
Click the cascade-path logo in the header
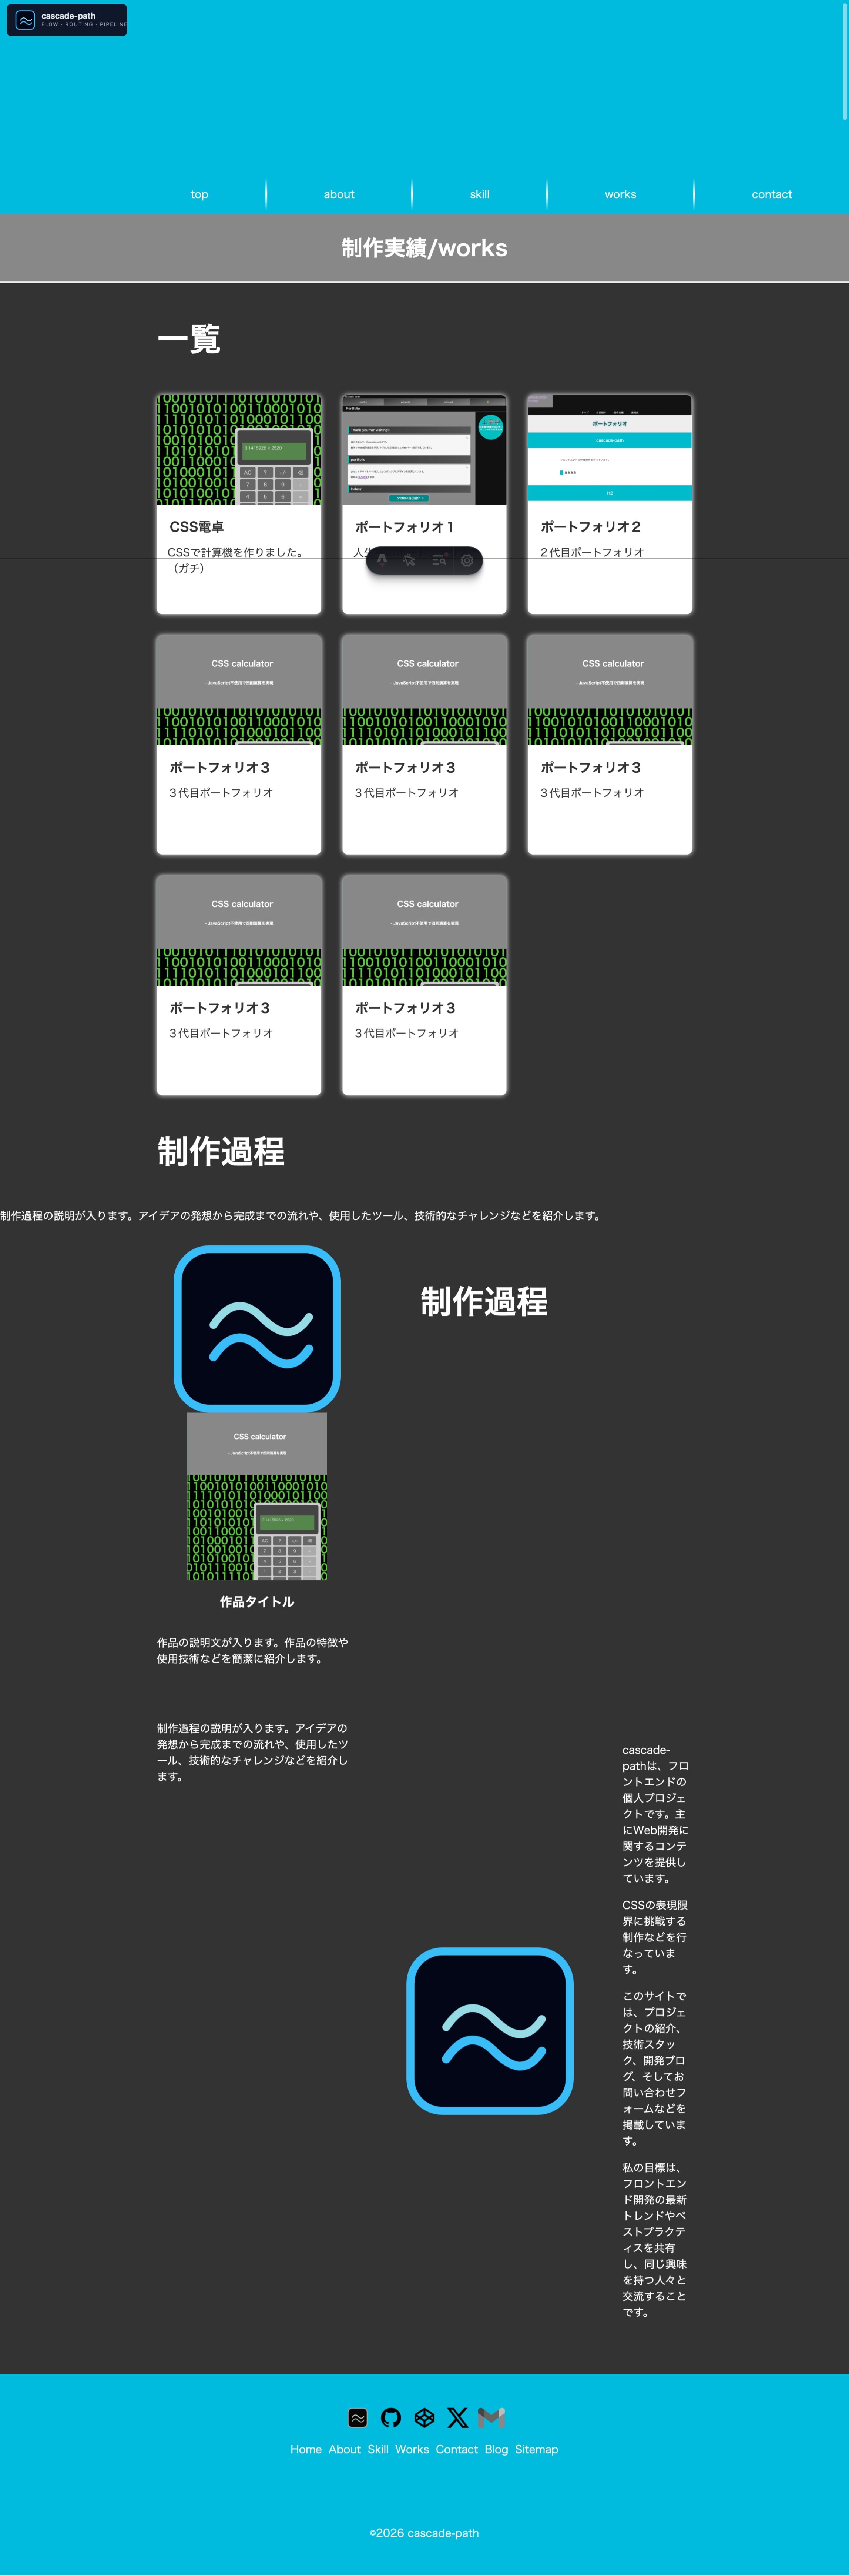point(67,20)
